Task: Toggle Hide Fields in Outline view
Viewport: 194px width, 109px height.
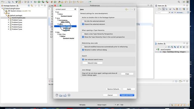Action: coord(175,47)
